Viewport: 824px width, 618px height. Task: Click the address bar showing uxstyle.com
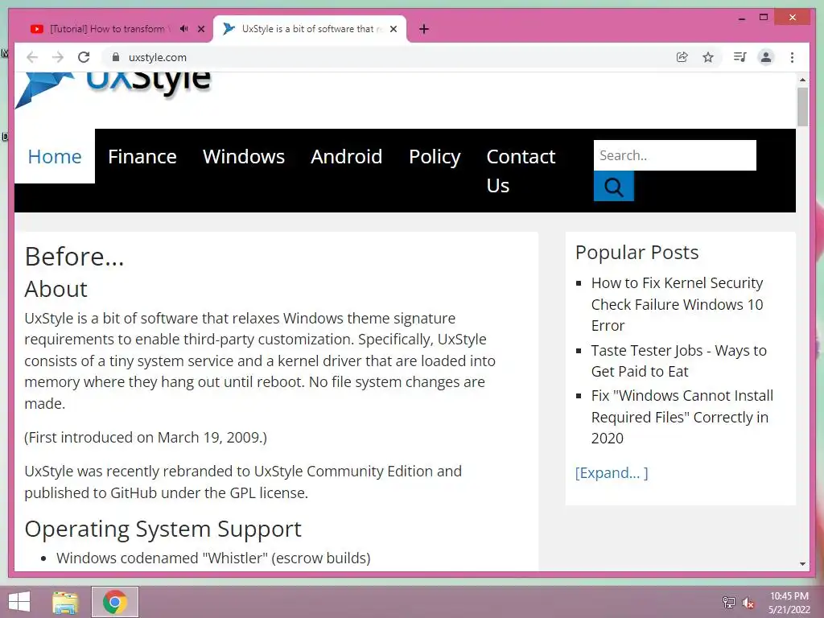click(x=389, y=57)
